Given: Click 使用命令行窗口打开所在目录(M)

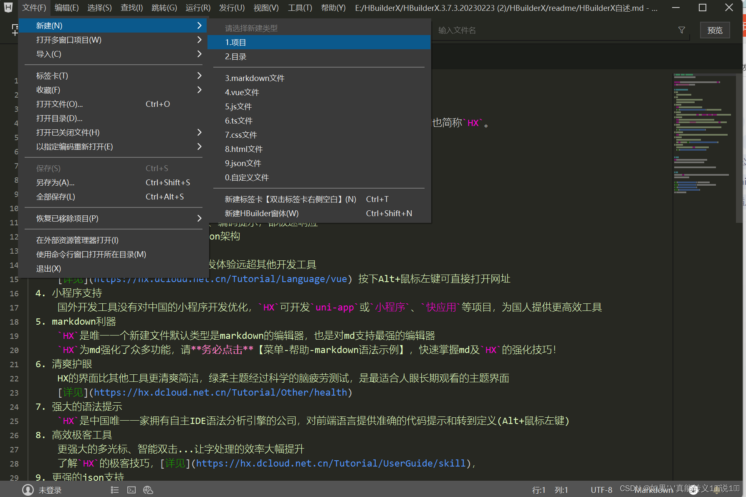Looking at the screenshot, I should click(x=114, y=254).
